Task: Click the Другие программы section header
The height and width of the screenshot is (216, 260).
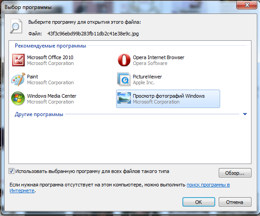Action: pyautogui.click(x=39, y=114)
